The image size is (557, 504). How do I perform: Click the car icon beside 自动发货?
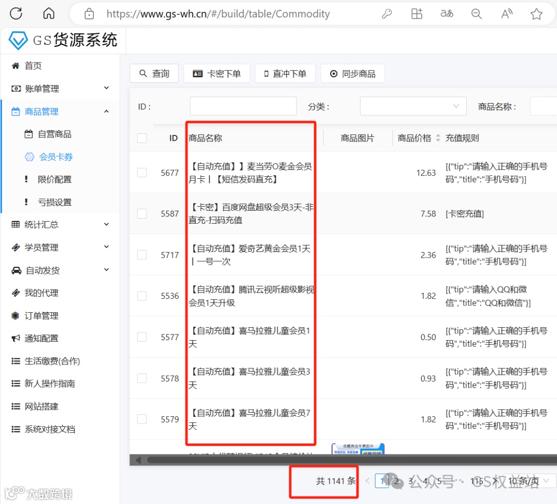[x=16, y=271]
